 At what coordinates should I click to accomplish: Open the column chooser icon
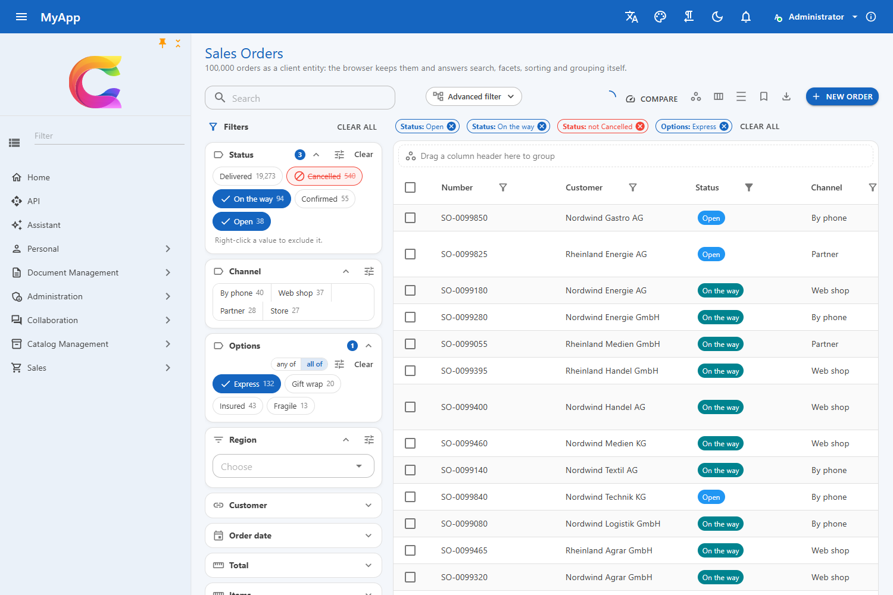click(x=719, y=96)
